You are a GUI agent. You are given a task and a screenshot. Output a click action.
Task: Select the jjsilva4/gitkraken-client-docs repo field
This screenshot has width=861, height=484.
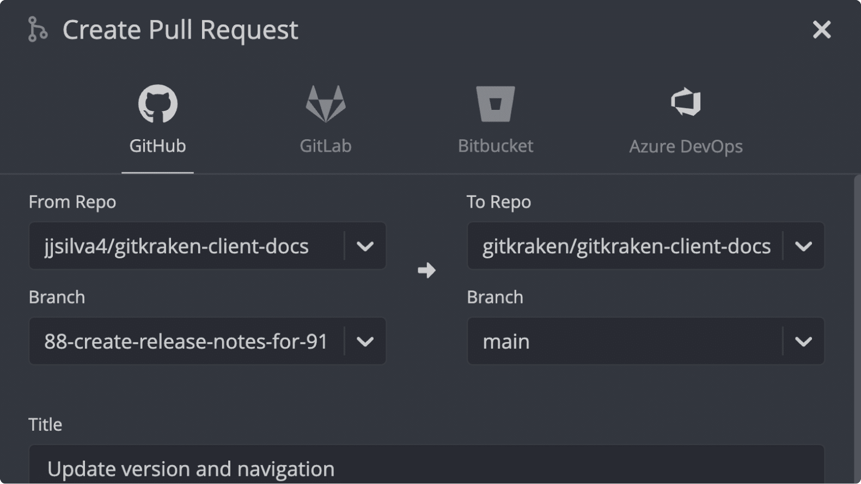tap(207, 246)
